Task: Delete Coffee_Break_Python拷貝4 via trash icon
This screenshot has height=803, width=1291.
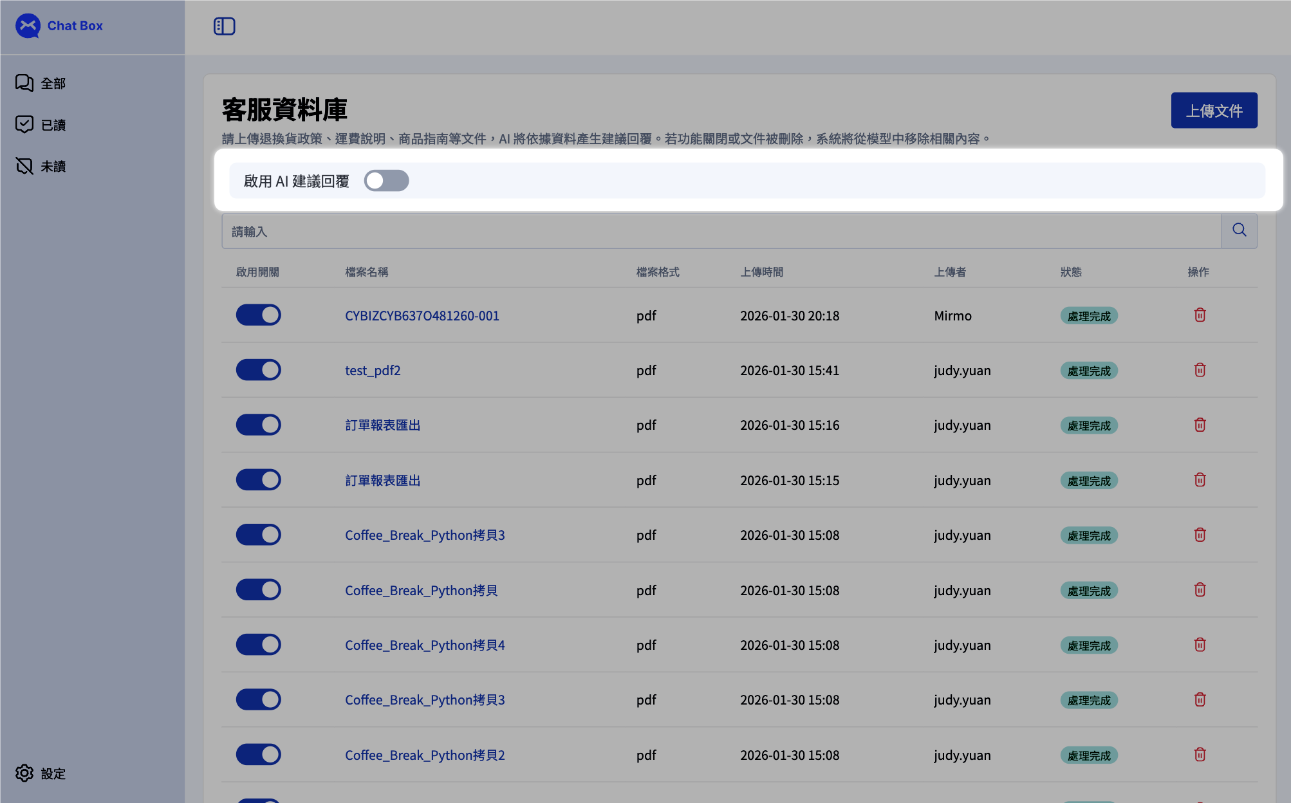Action: tap(1200, 645)
